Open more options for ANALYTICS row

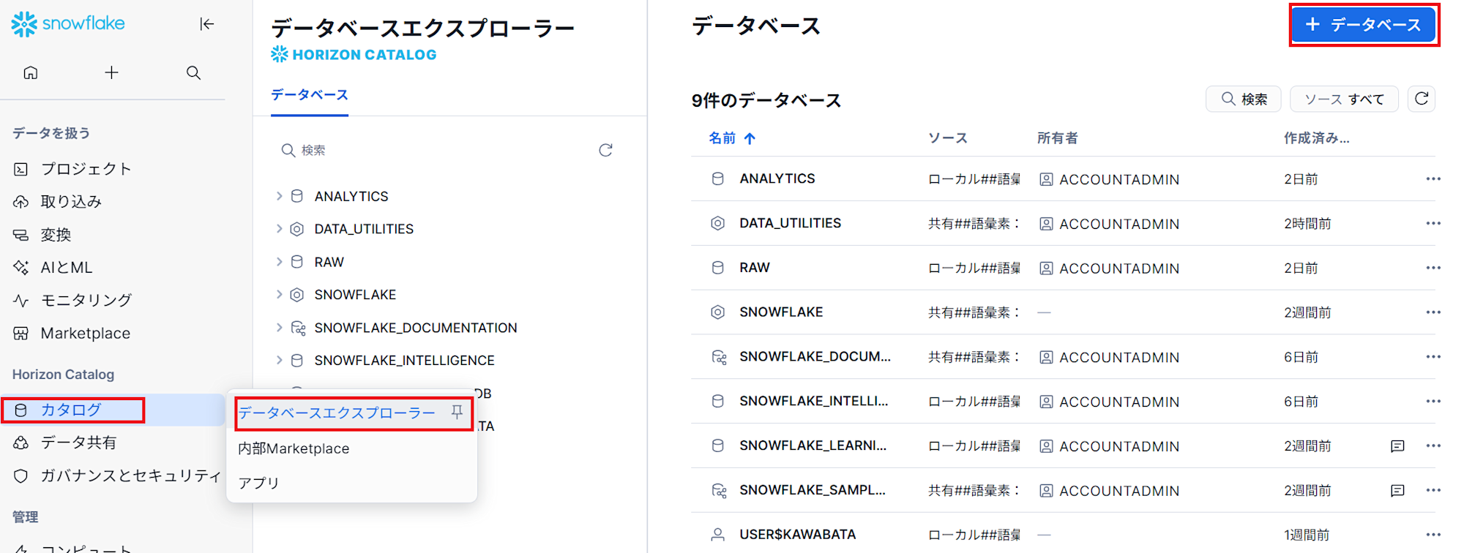[x=1433, y=179]
